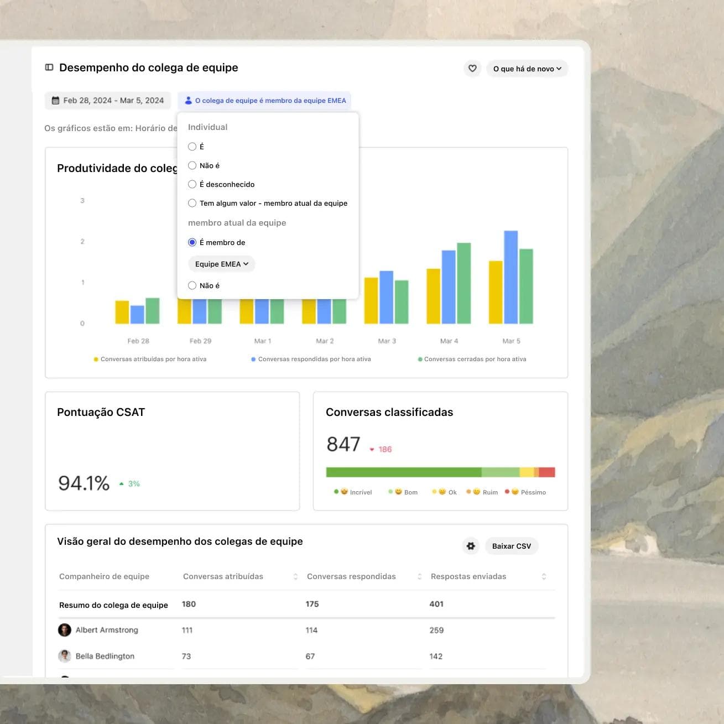The width and height of the screenshot is (724, 724).
Task: Sort by Conversas atribuídas column arrows
Action: [295, 576]
